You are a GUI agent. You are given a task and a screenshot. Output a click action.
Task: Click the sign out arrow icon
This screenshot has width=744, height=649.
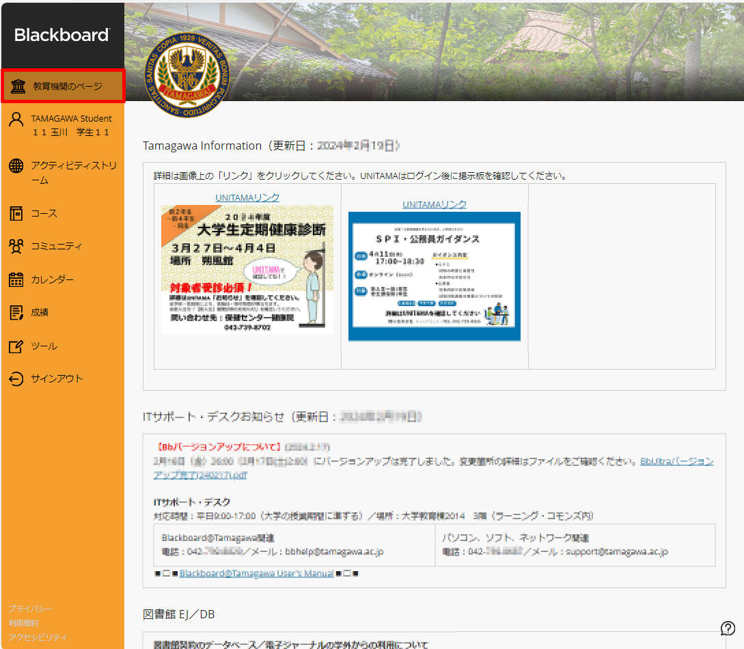click(x=16, y=378)
